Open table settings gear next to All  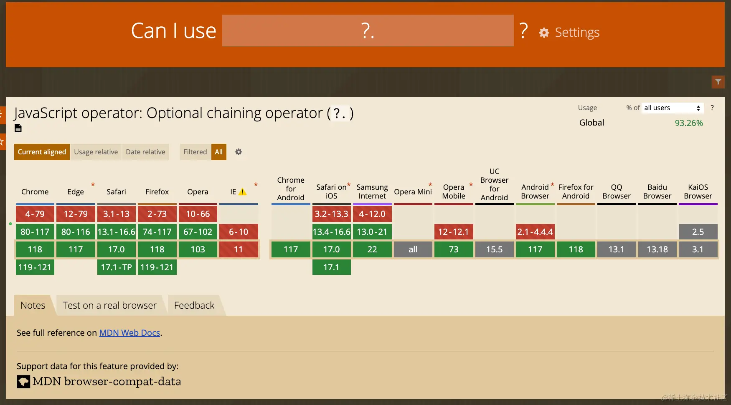pos(239,152)
